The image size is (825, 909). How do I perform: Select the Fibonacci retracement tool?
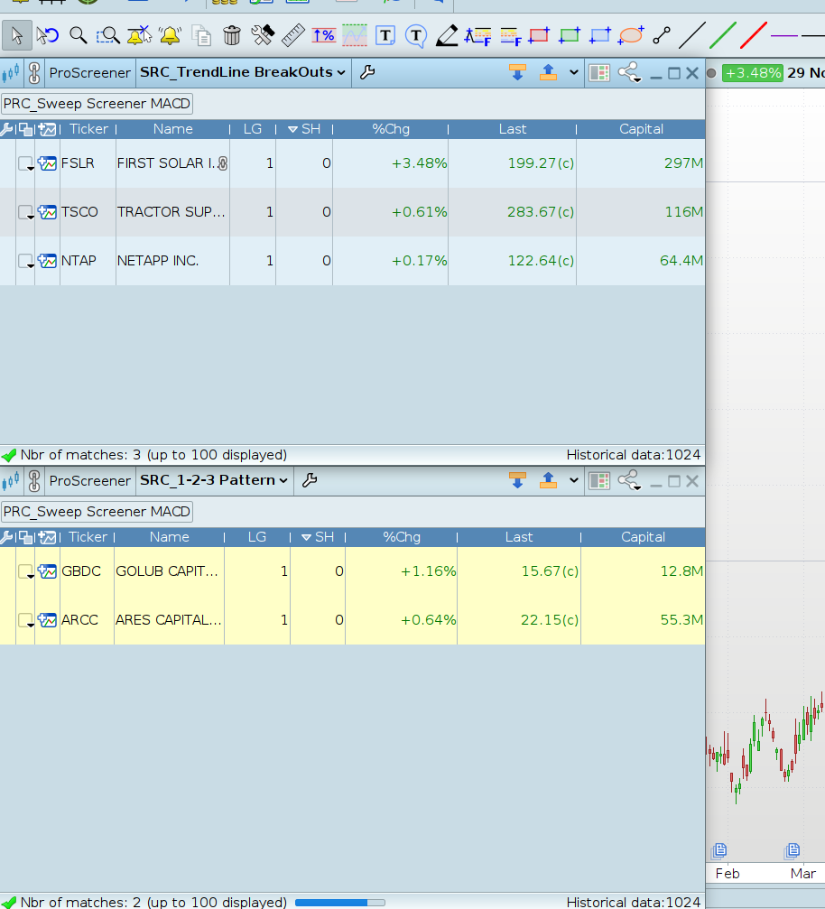(x=510, y=36)
